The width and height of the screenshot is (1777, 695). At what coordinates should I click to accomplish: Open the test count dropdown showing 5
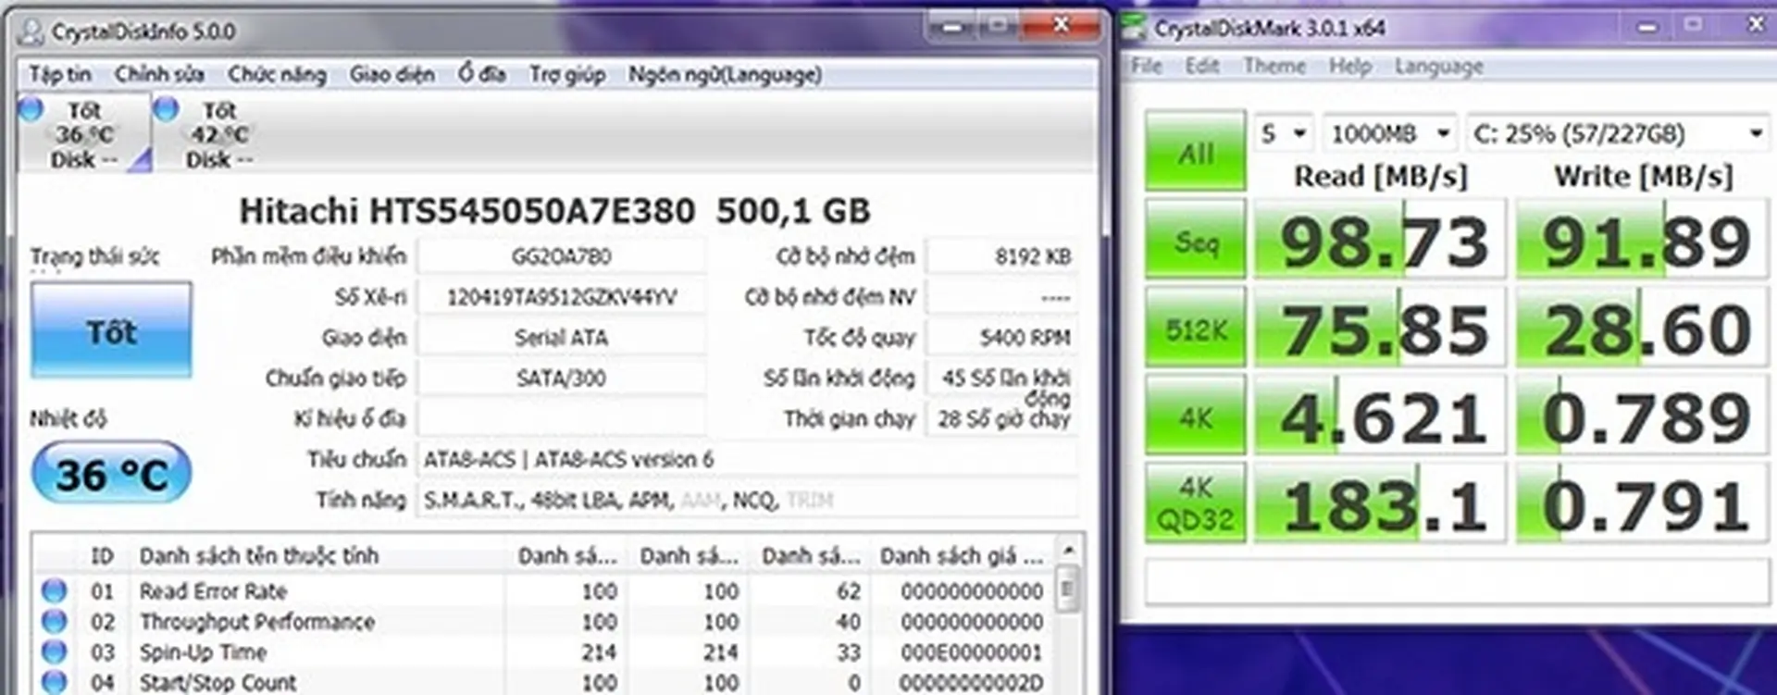click(1284, 133)
